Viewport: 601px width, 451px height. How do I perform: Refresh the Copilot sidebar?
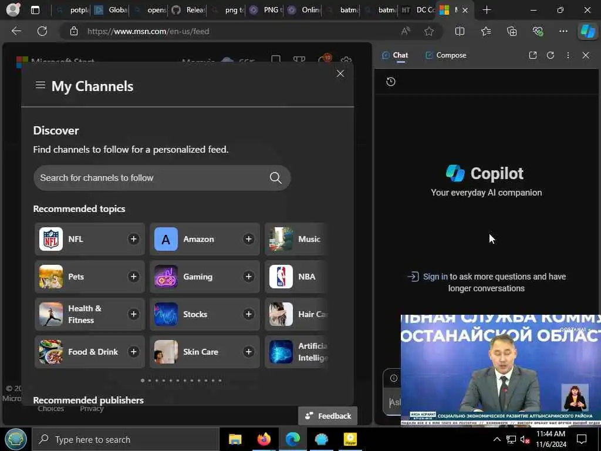click(551, 55)
